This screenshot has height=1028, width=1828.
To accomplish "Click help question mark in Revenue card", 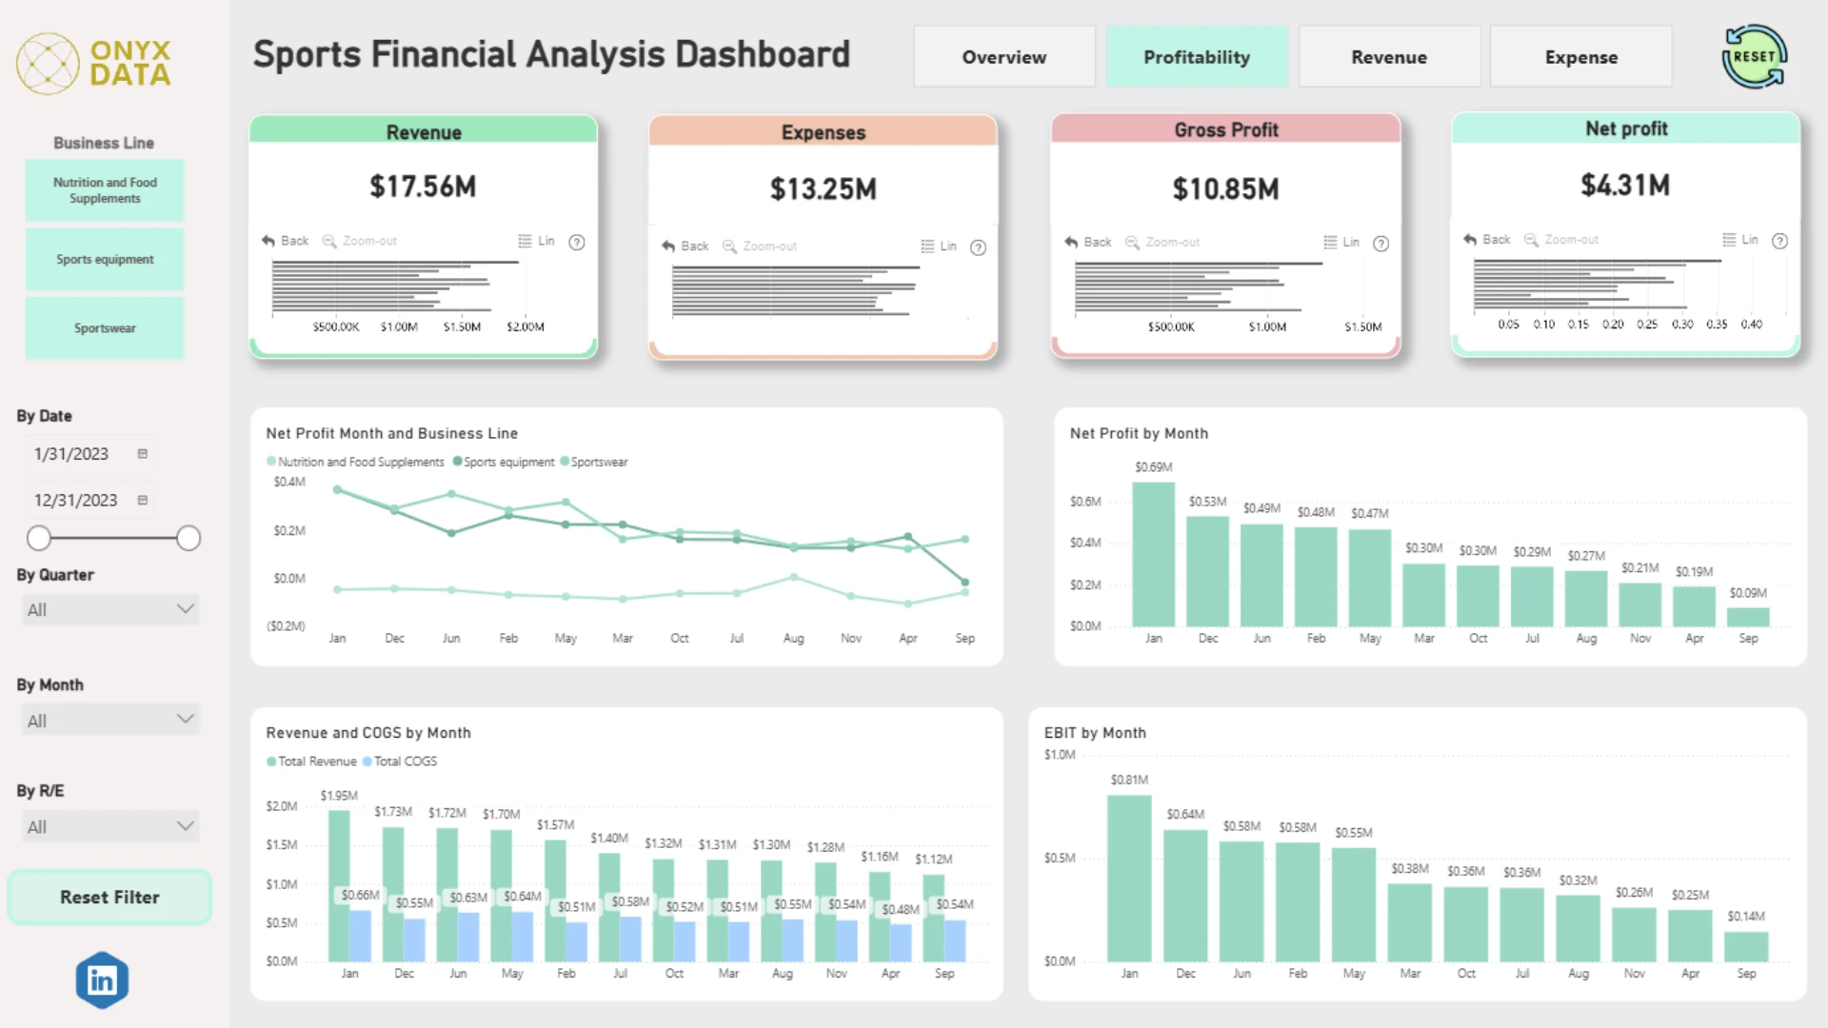I will 576,242.
